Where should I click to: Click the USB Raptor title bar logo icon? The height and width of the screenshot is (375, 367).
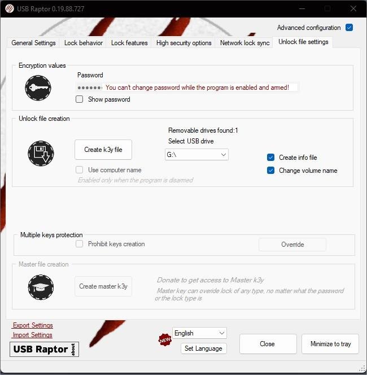(10, 8)
